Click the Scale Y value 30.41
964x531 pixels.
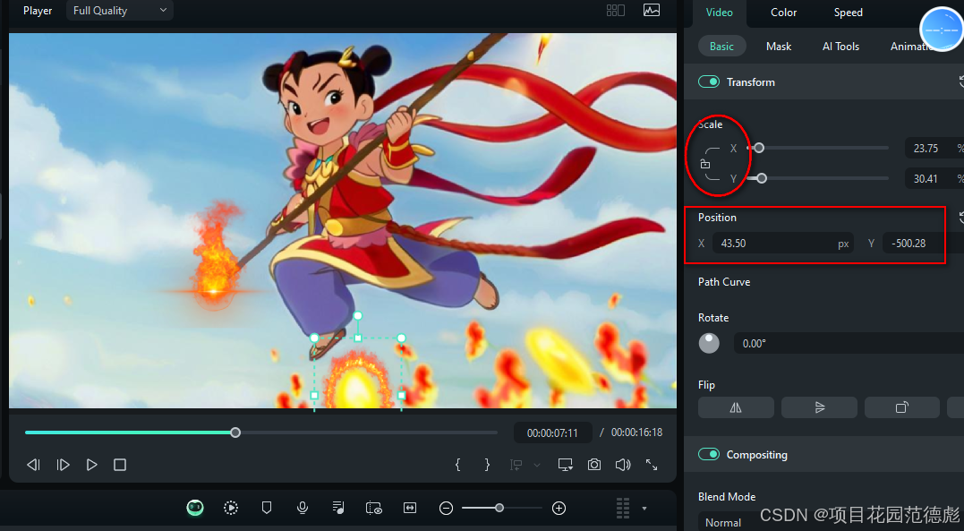point(926,179)
